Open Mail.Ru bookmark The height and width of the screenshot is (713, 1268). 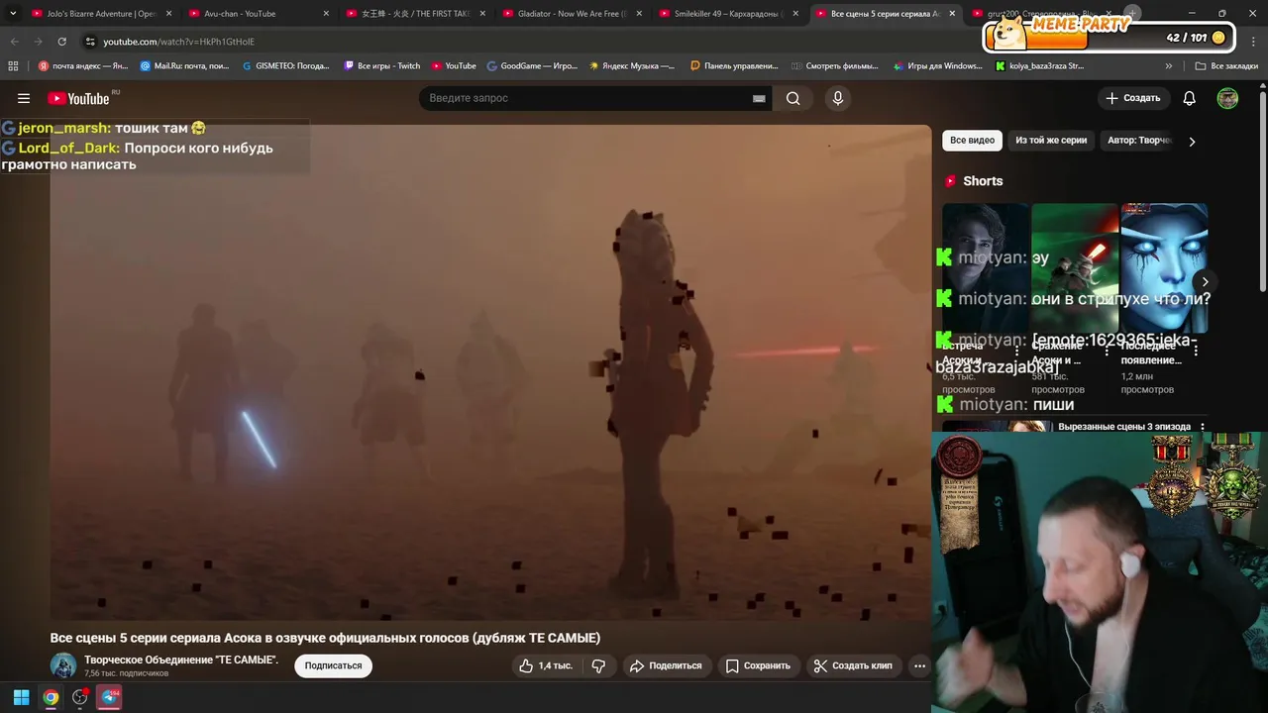point(184,66)
